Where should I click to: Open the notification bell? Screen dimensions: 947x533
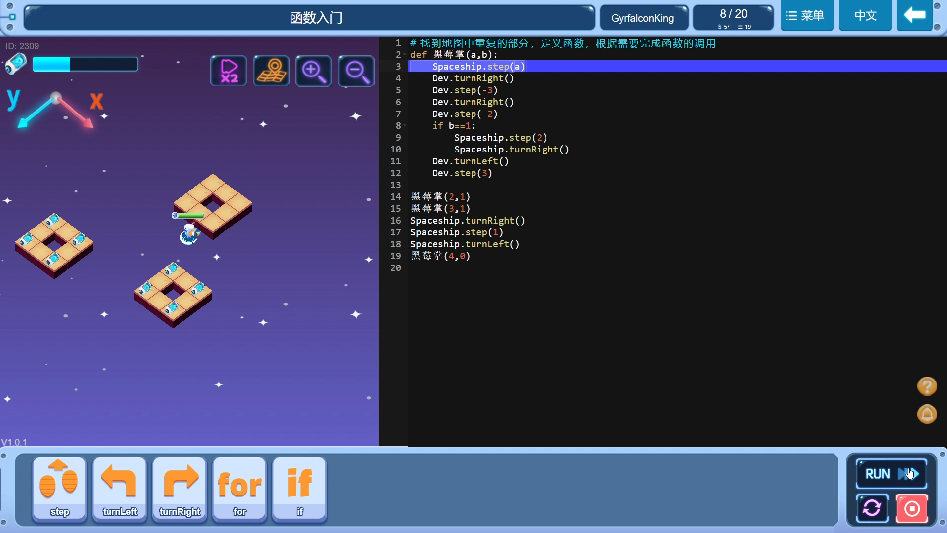[x=927, y=415]
